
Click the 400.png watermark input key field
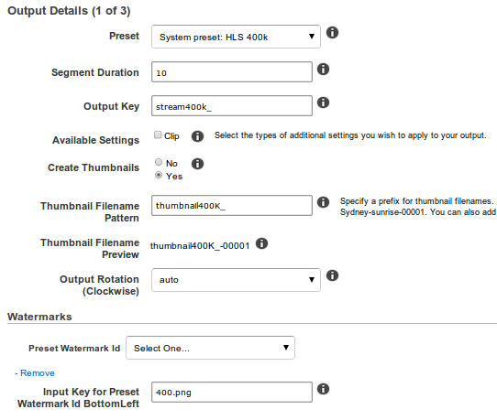(232, 393)
